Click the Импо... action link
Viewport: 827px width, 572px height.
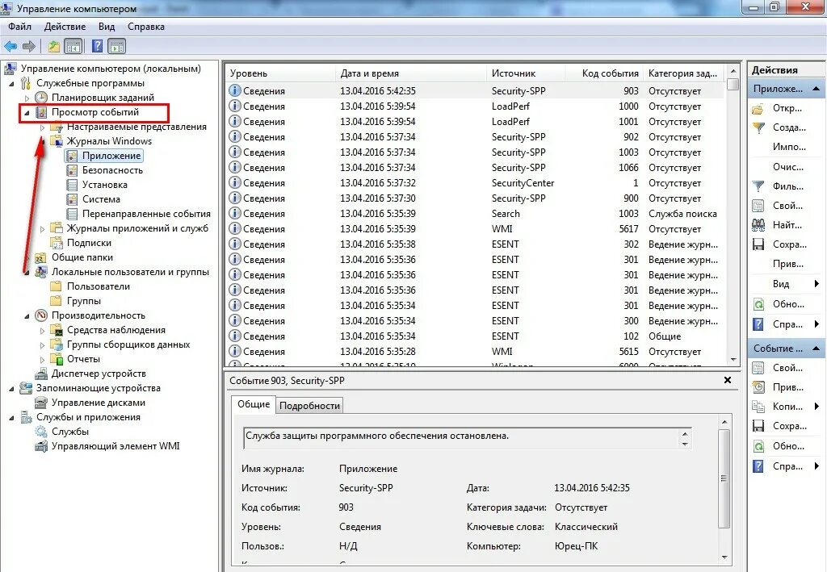coord(789,147)
